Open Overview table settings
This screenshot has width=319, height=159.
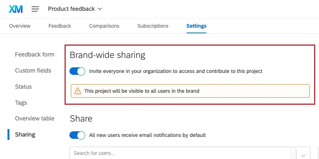click(x=35, y=119)
